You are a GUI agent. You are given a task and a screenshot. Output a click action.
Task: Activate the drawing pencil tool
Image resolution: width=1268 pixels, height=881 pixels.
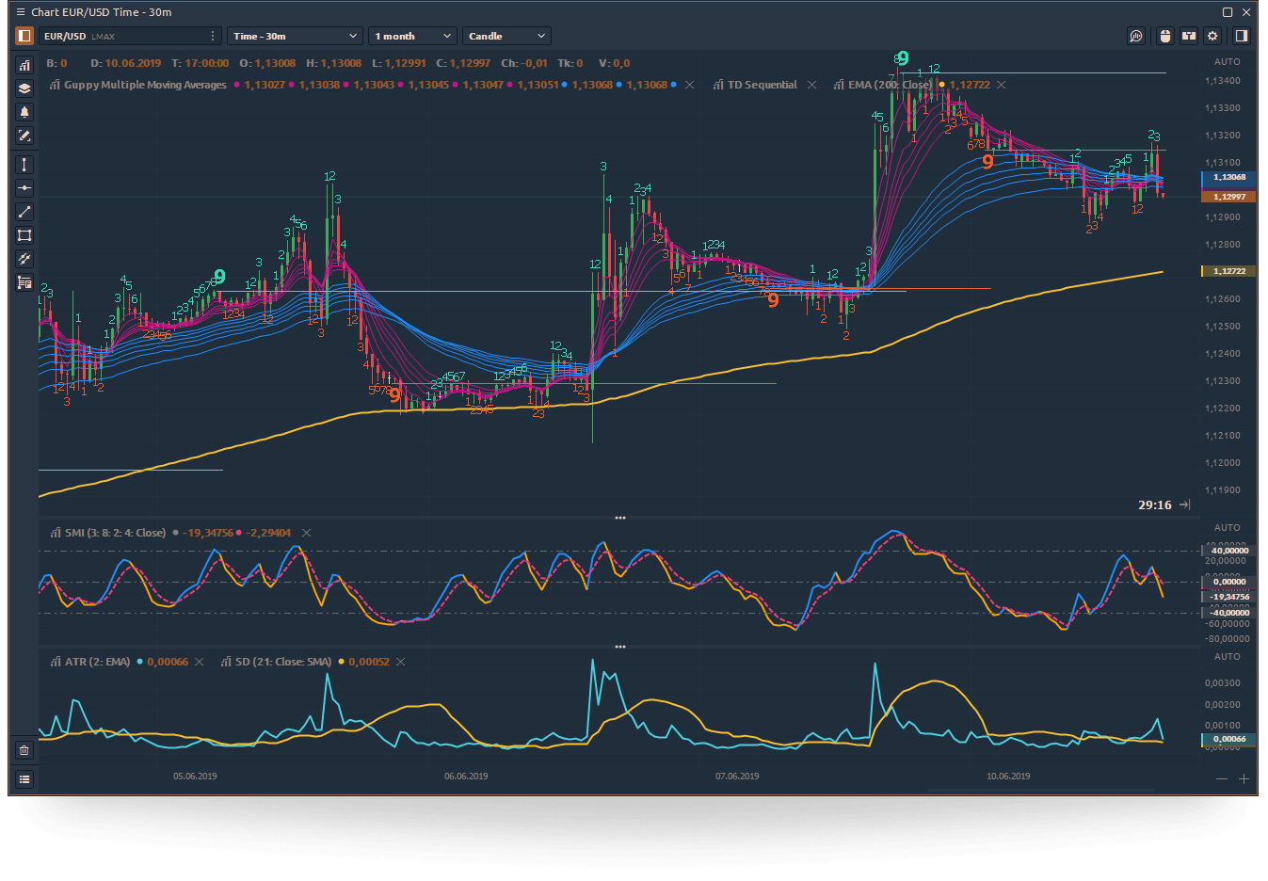[x=24, y=136]
